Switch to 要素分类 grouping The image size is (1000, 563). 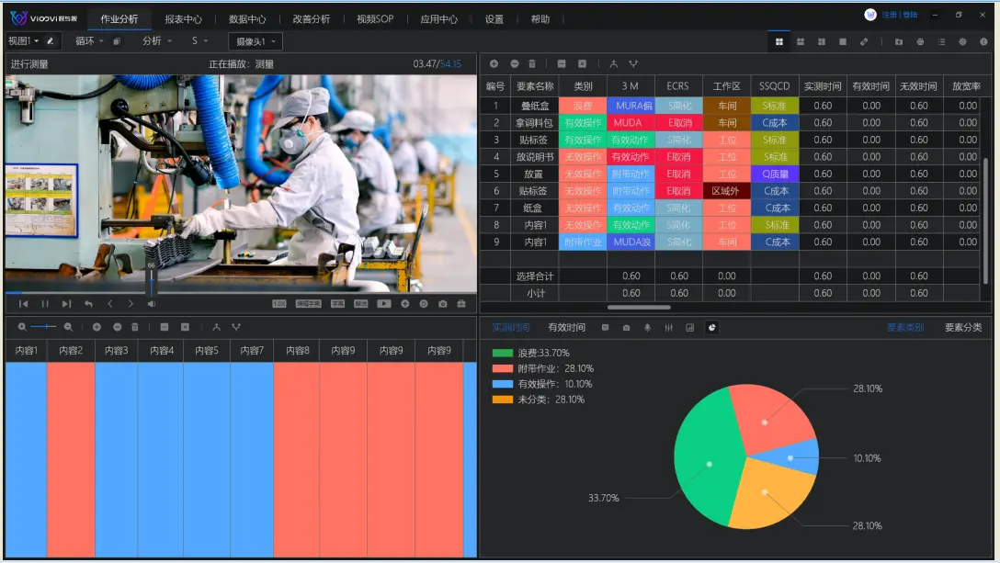(963, 327)
